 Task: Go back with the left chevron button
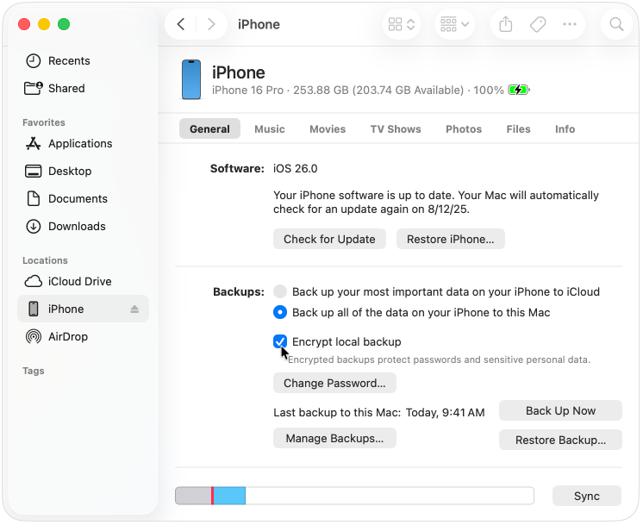(181, 24)
